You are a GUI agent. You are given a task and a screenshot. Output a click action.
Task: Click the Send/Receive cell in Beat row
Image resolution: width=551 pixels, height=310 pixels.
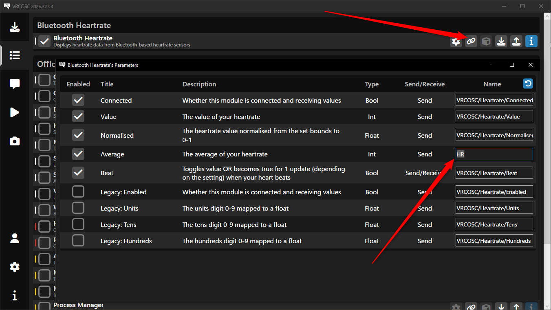[425, 173]
